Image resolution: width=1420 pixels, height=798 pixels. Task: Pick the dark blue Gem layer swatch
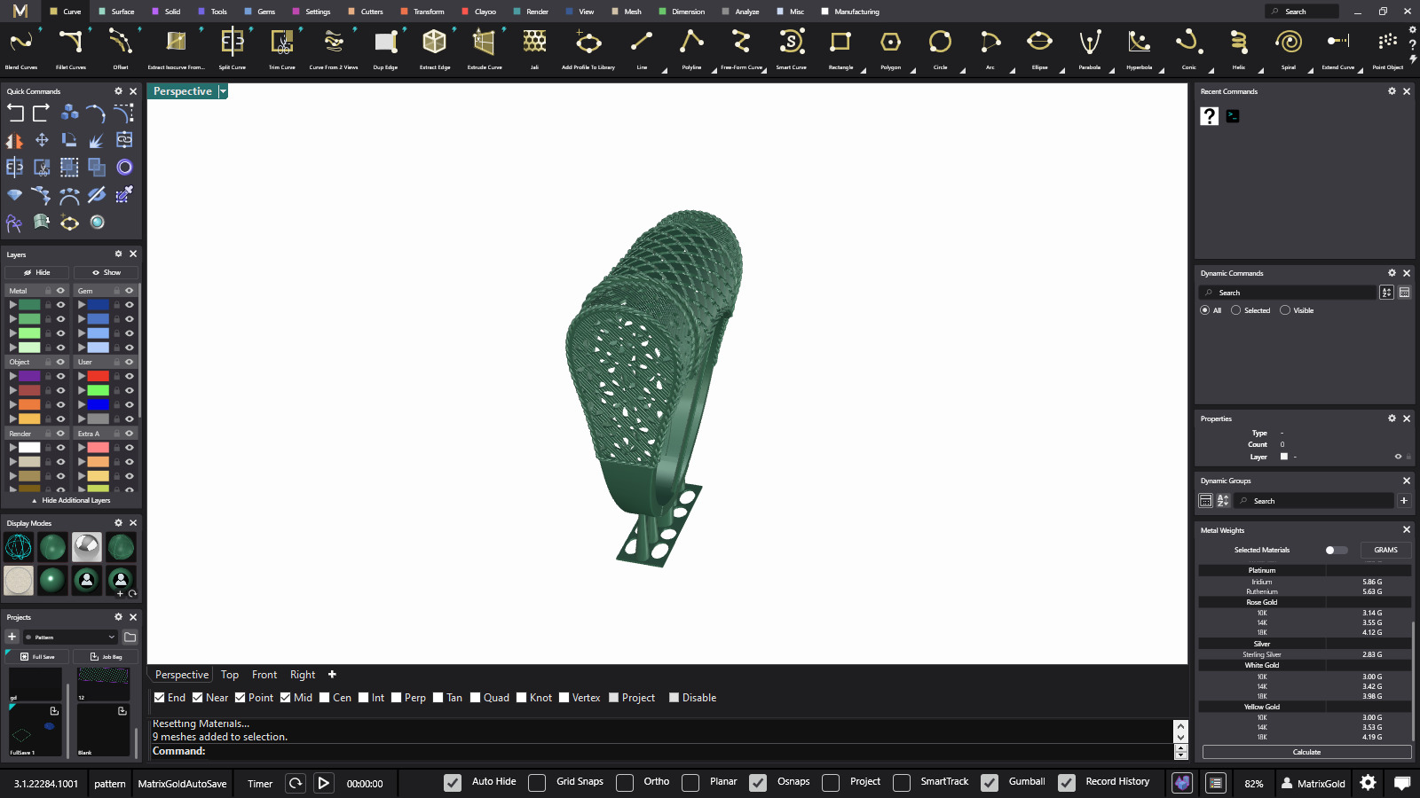[x=99, y=305]
